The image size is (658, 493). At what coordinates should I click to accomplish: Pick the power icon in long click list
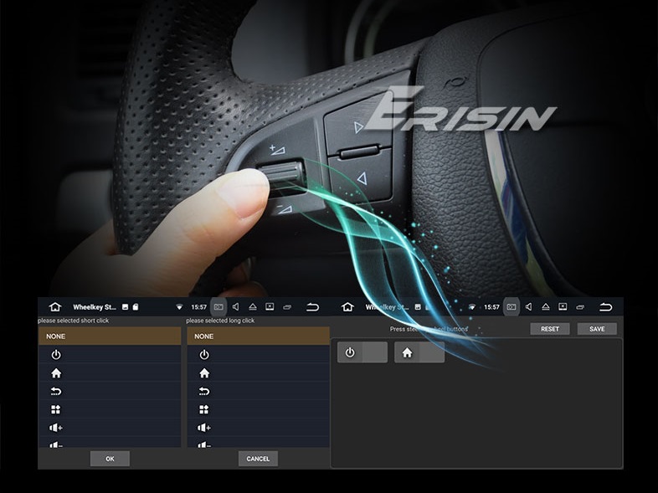tap(203, 355)
